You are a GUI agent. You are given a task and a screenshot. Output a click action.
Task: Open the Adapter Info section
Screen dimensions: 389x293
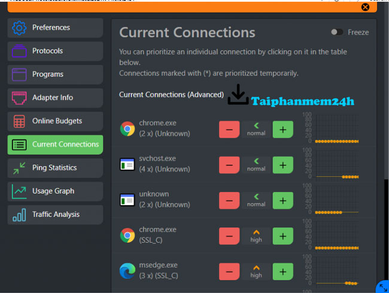55,97
